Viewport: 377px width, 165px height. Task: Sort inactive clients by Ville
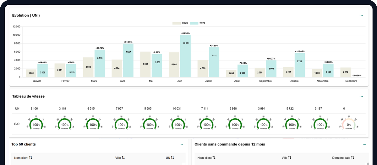pos(290,157)
